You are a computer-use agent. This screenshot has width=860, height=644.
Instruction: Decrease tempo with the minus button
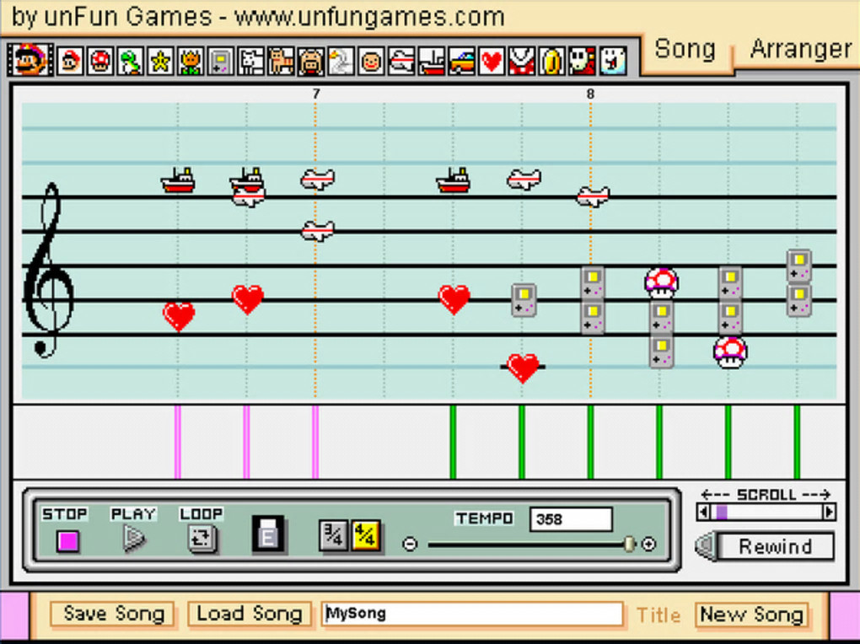(410, 545)
